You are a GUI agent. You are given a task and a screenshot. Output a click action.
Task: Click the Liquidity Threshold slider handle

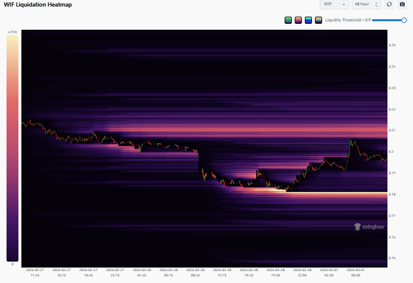coord(404,20)
